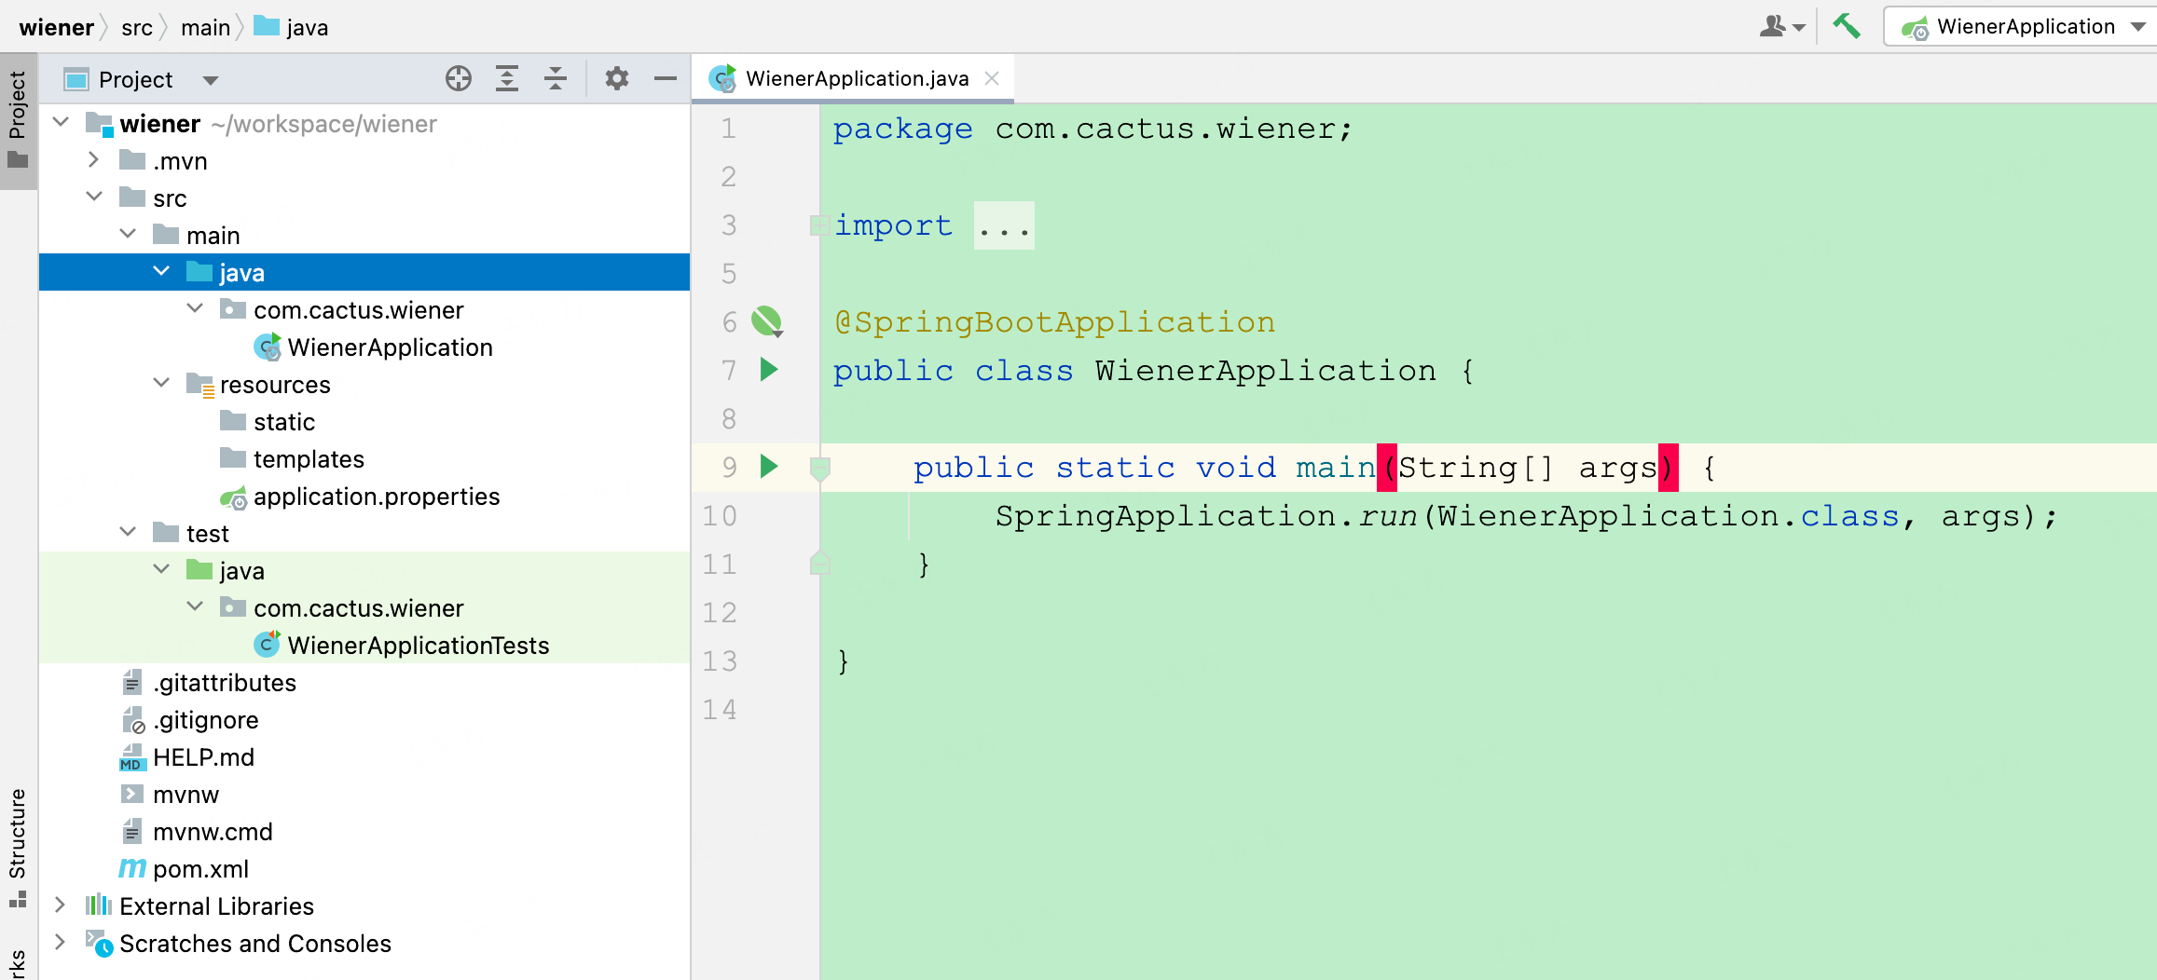Open the Project side tool window tab
The height and width of the screenshot is (980, 2157).
pyautogui.click(x=18, y=121)
